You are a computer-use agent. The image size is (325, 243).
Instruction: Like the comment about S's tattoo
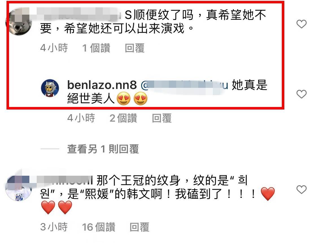pos(301,24)
